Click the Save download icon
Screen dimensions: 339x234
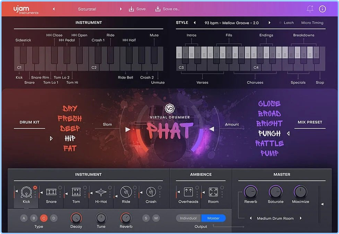coord(131,9)
